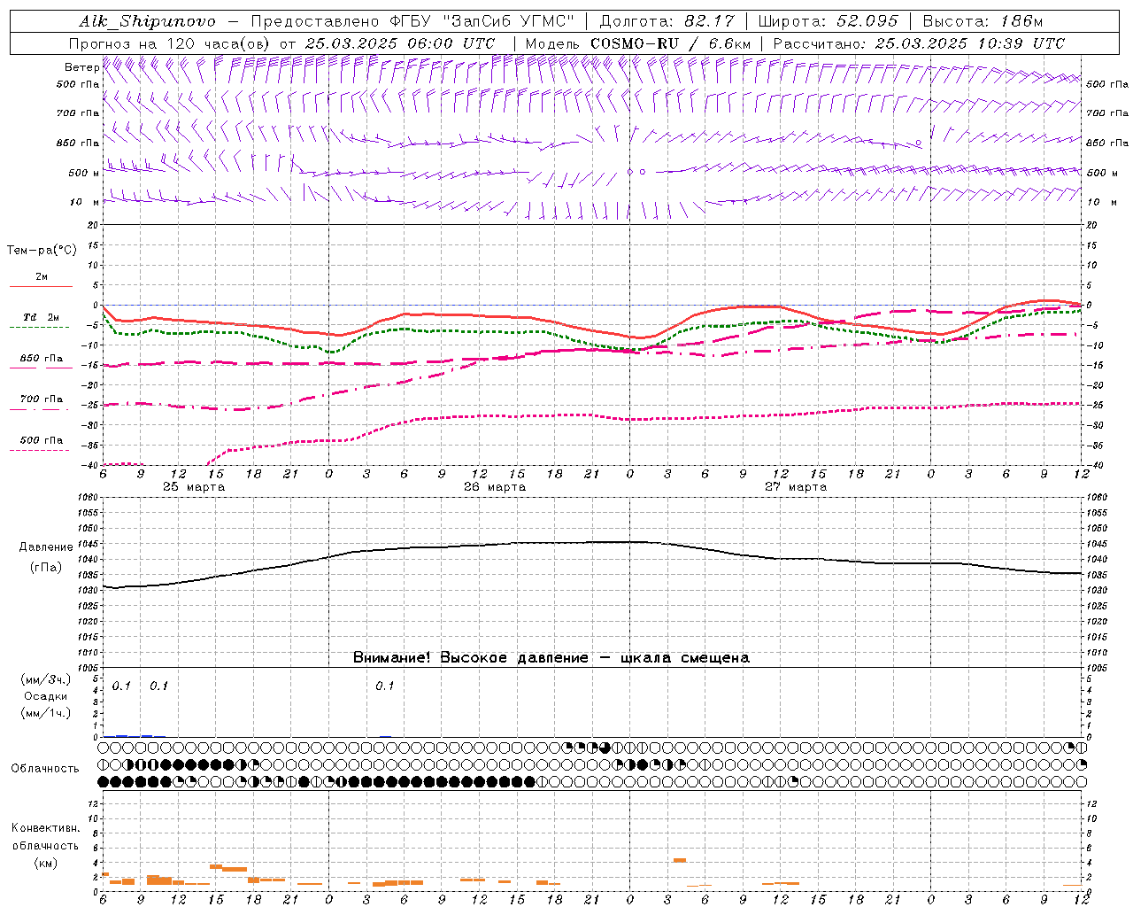Viewport: 1133px width, 907px height.
Task: Click the Рассчитано: 25.03.2025 10:39 UTC timestamp
Action: click(919, 43)
